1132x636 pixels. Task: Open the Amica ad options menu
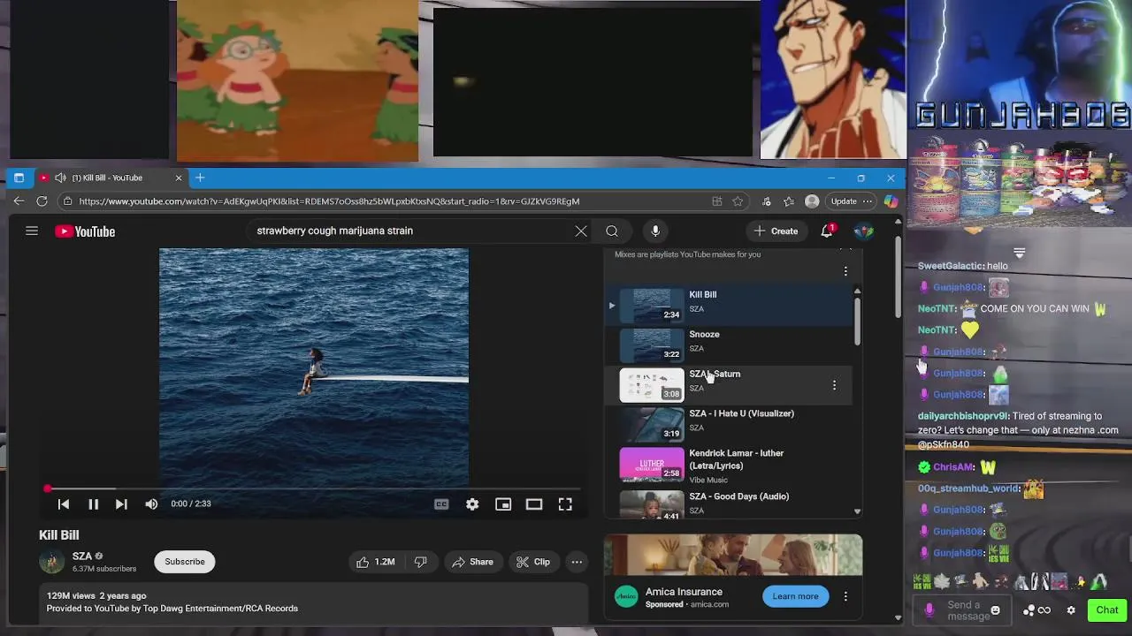pos(845,596)
